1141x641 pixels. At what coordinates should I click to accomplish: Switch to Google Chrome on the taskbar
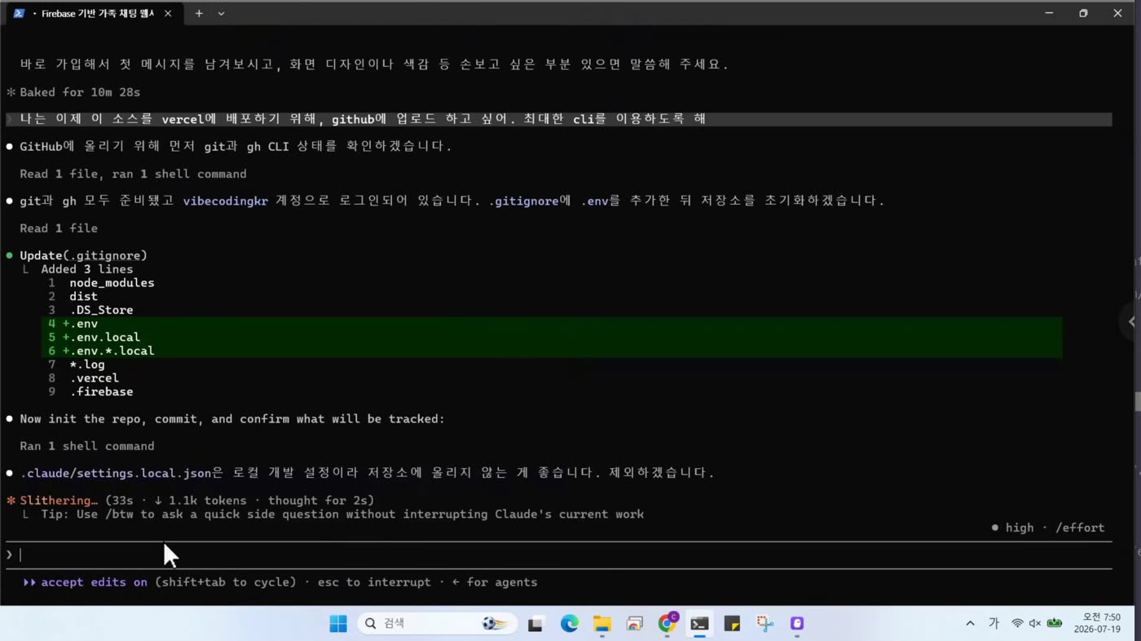pos(667,624)
